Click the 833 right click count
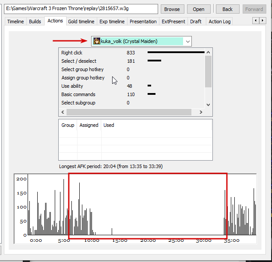Image resolution: width=272 pixels, height=262 pixels. [131, 53]
